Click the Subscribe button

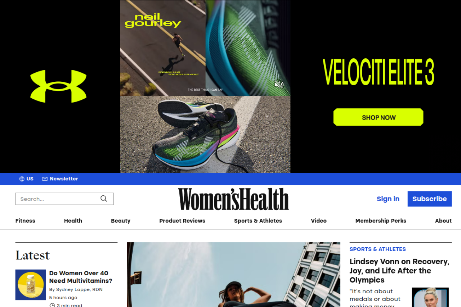pos(430,199)
